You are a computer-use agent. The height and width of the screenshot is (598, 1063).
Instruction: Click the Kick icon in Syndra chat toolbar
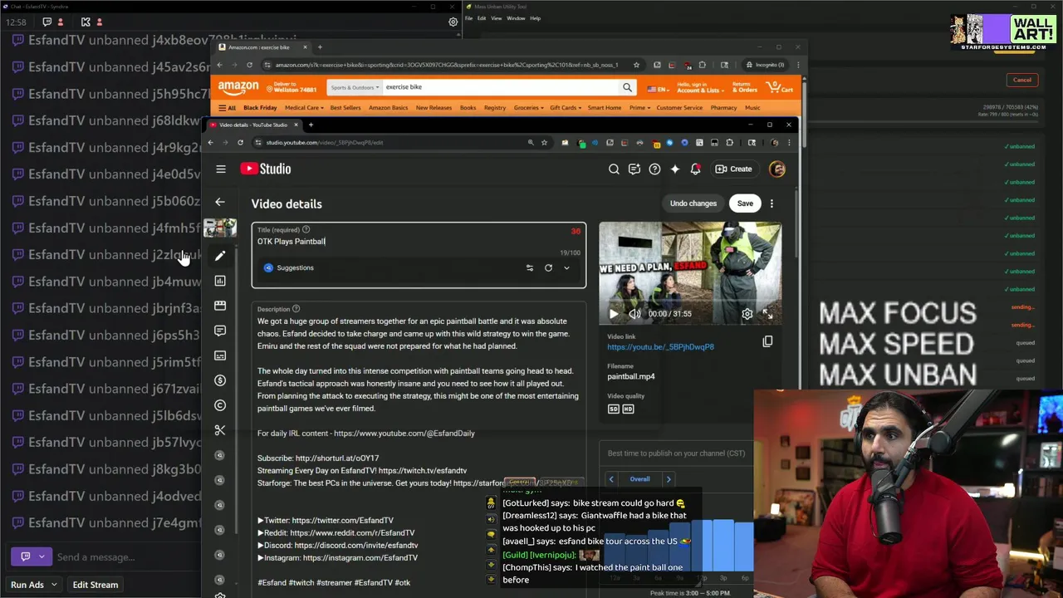(86, 22)
